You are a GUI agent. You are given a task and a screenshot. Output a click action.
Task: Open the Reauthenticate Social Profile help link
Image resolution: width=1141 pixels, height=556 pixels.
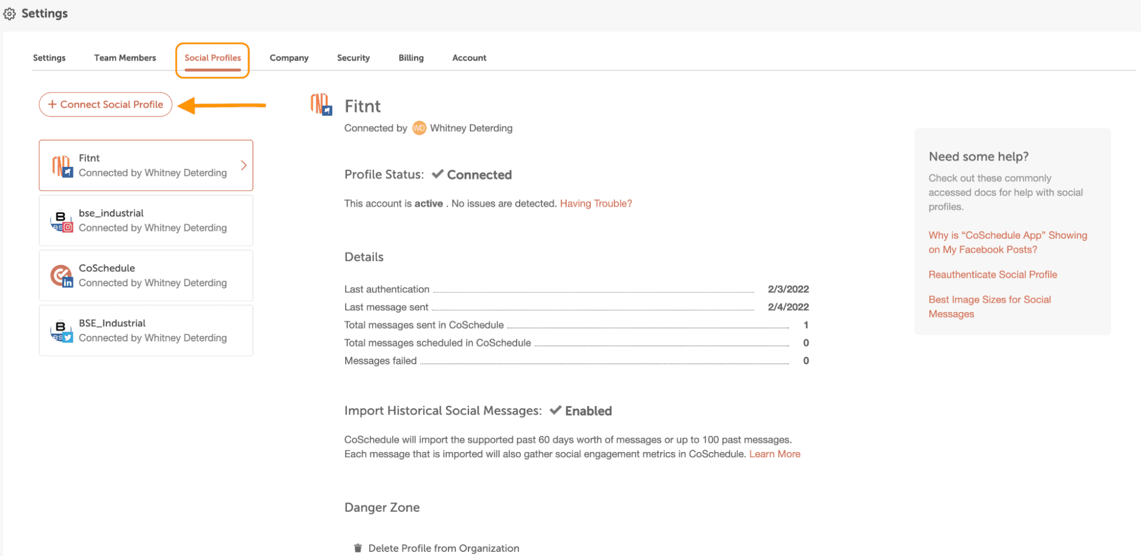tap(992, 274)
